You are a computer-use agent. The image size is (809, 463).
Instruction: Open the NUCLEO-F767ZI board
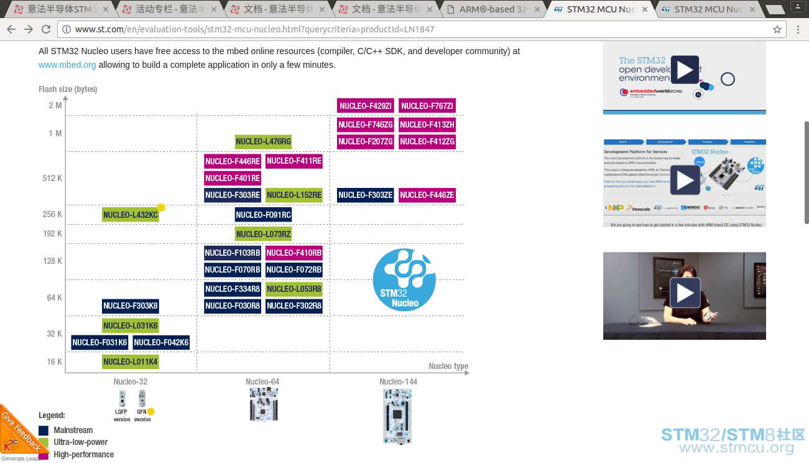427,106
